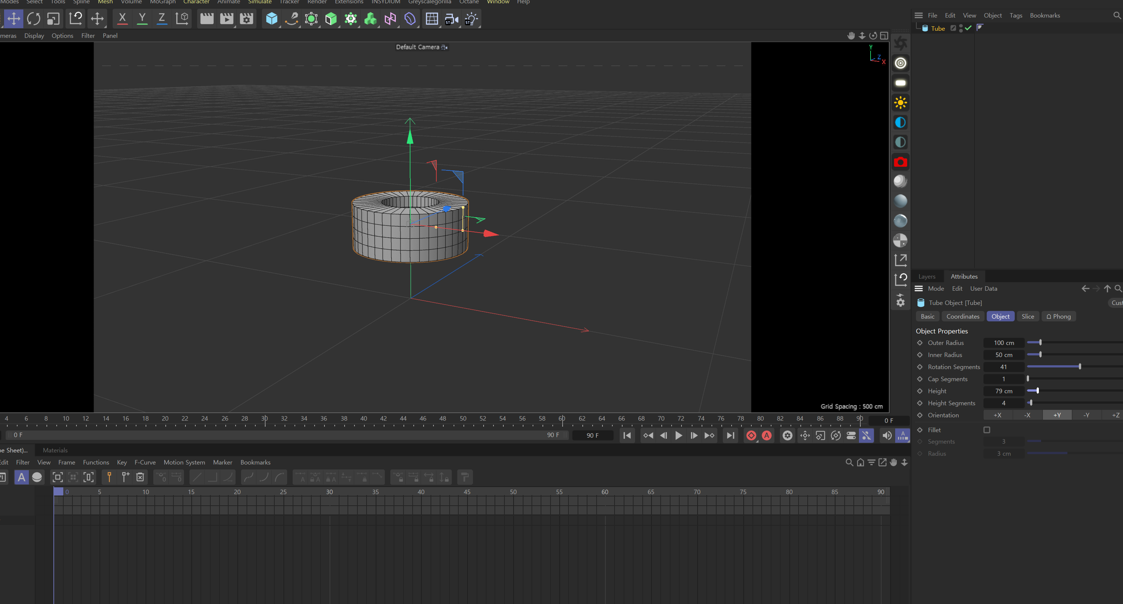Click the MoGraph Cloner icon
Viewport: 1123px width, 604px height.
(371, 19)
